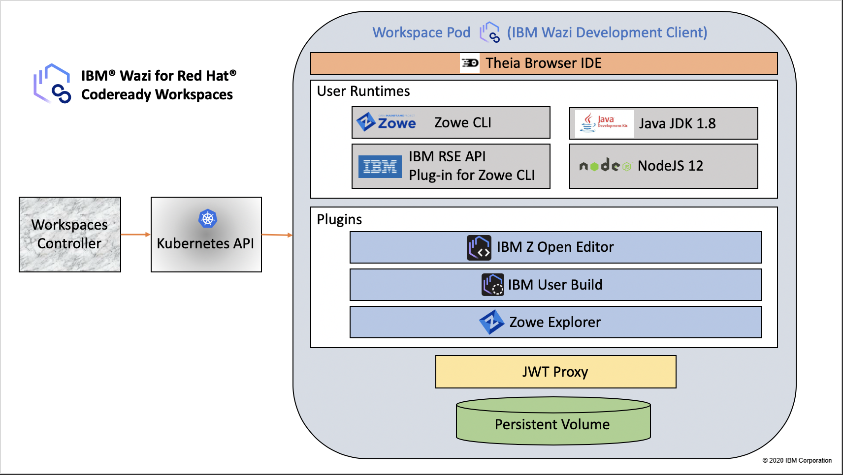Image resolution: width=843 pixels, height=475 pixels.
Task: Select the Kubernetes API box
Action: [206, 235]
